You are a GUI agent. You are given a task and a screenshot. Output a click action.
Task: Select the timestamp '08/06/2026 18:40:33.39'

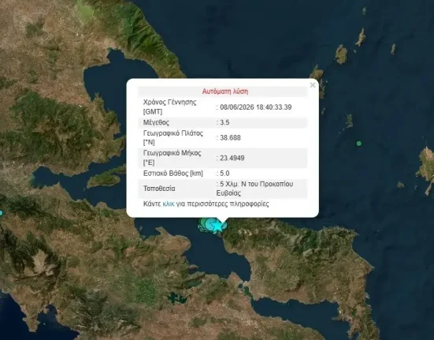tap(256, 107)
